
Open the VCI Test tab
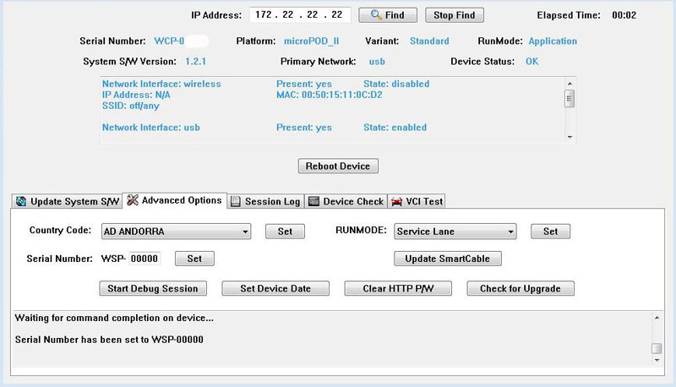417,201
